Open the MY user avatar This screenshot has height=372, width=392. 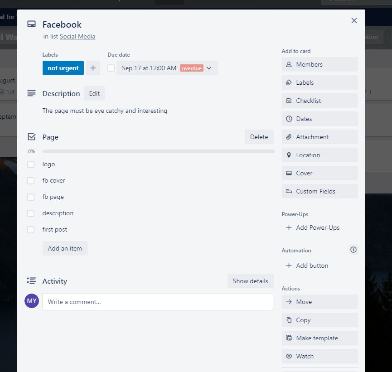tap(32, 301)
